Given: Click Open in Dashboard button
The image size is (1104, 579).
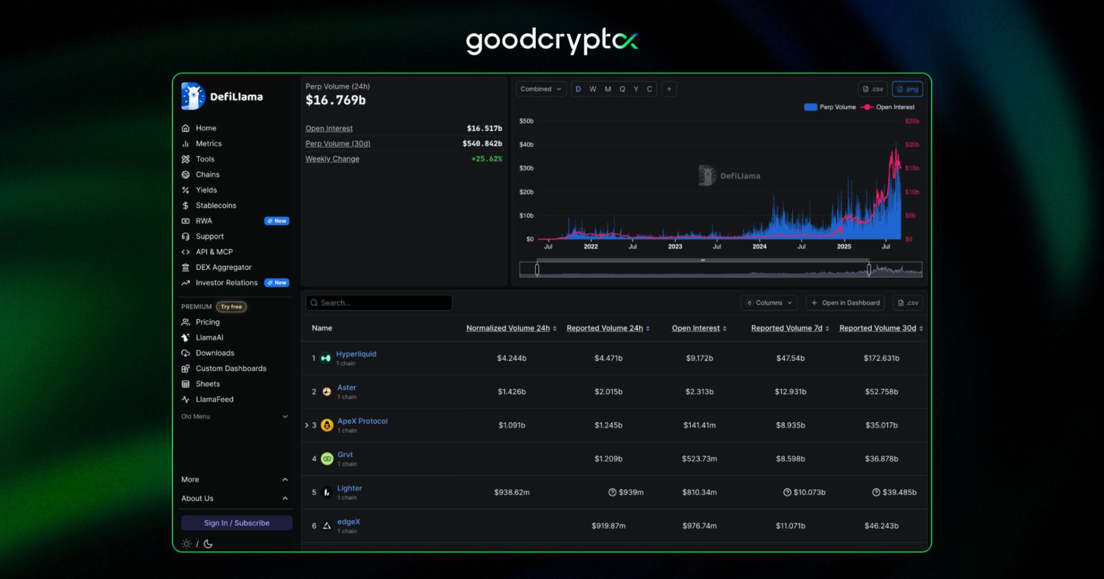Looking at the screenshot, I should (x=845, y=303).
